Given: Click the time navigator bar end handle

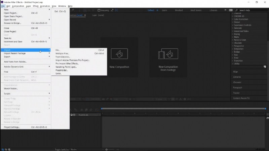Looking at the screenshot, I should point(265,109).
